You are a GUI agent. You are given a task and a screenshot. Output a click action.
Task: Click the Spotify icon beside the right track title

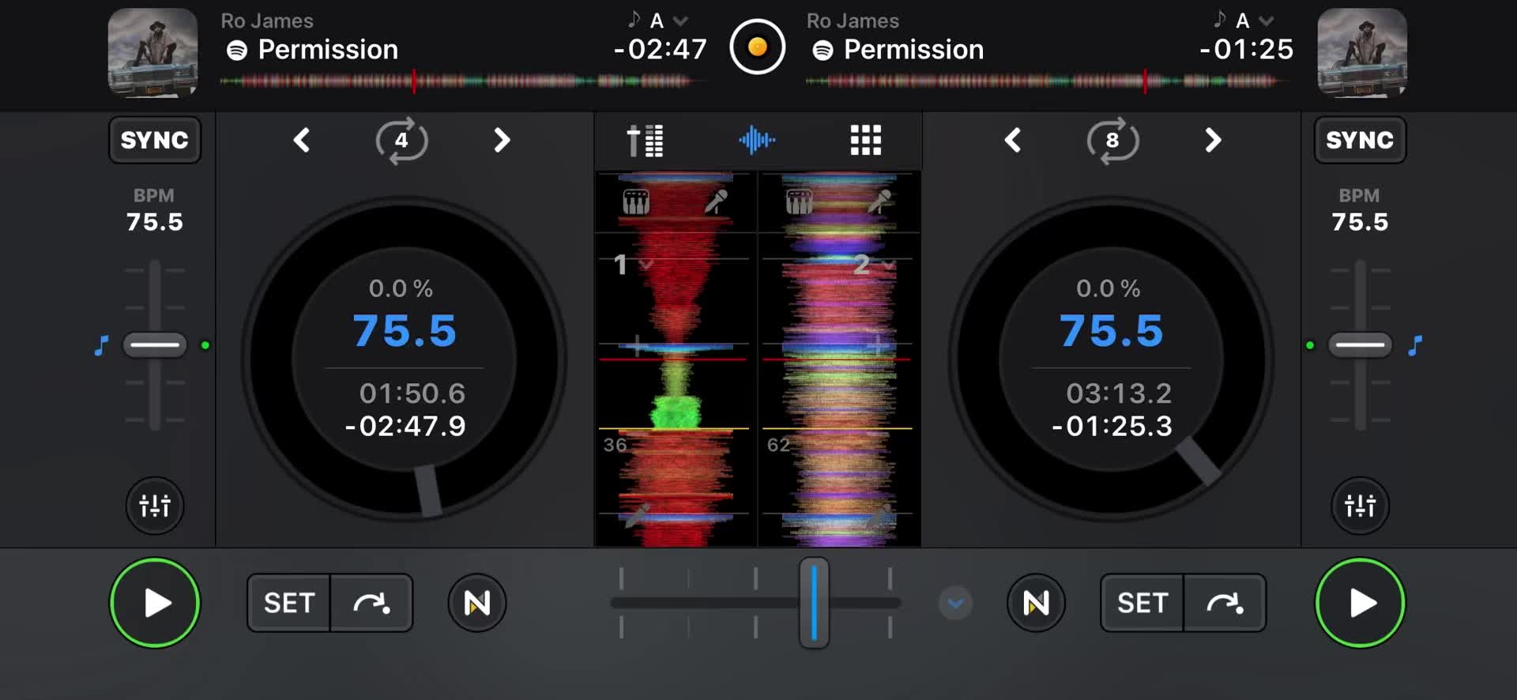click(822, 51)
